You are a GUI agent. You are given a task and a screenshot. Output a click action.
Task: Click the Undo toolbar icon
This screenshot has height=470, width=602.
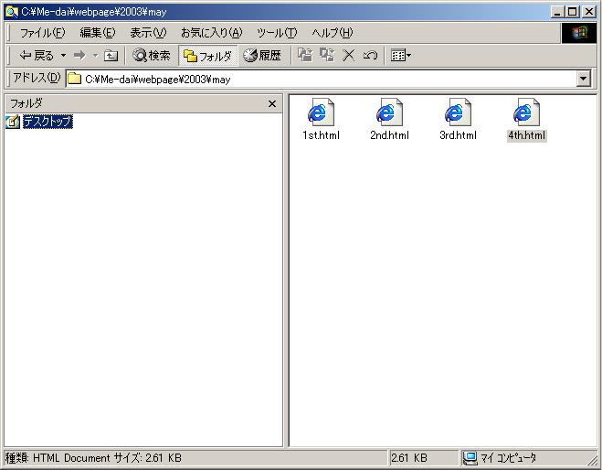[370, 56]
